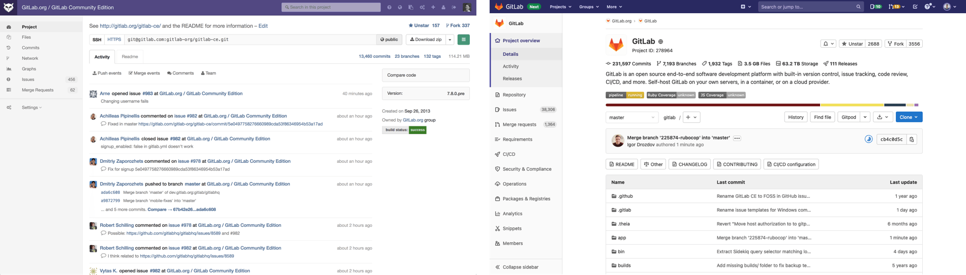Viewport: 966px width, 275px height.
Task: Click the Find file button
Action: [x=822, y=117]
